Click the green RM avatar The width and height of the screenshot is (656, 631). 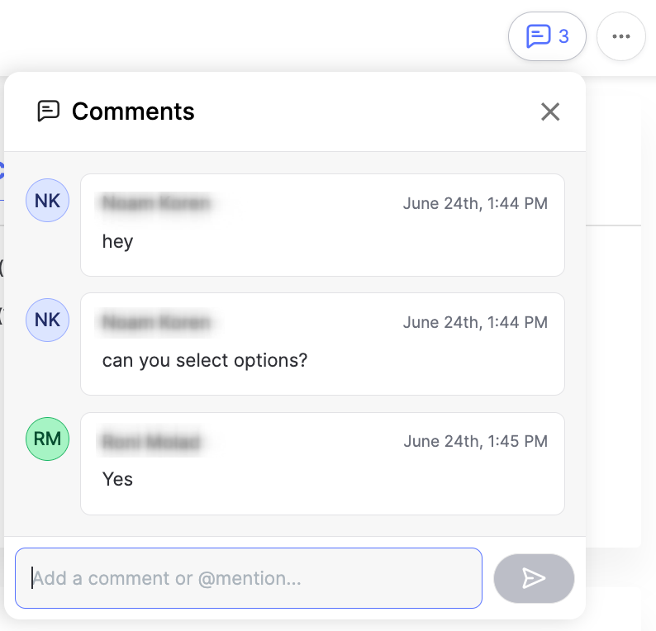click(x=48, y=439)
